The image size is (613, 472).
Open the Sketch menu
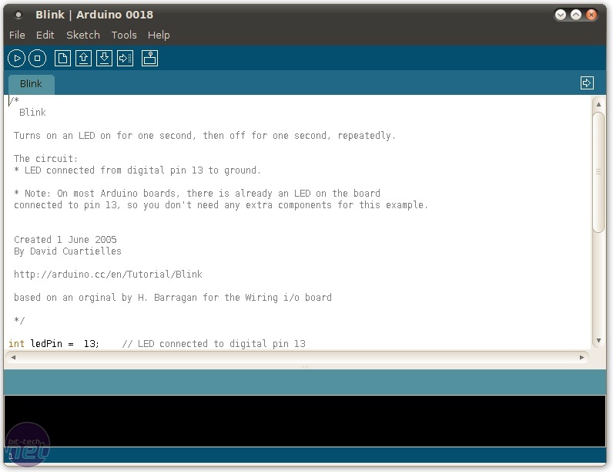coord(83,35)
